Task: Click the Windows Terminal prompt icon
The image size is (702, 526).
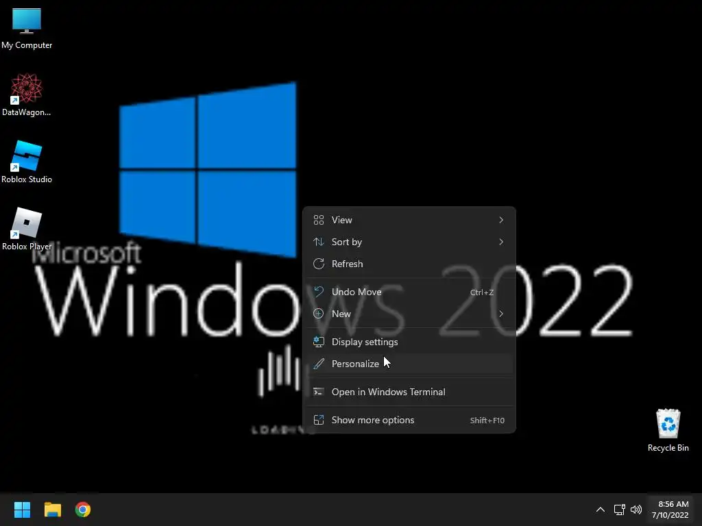Action: 318,392
